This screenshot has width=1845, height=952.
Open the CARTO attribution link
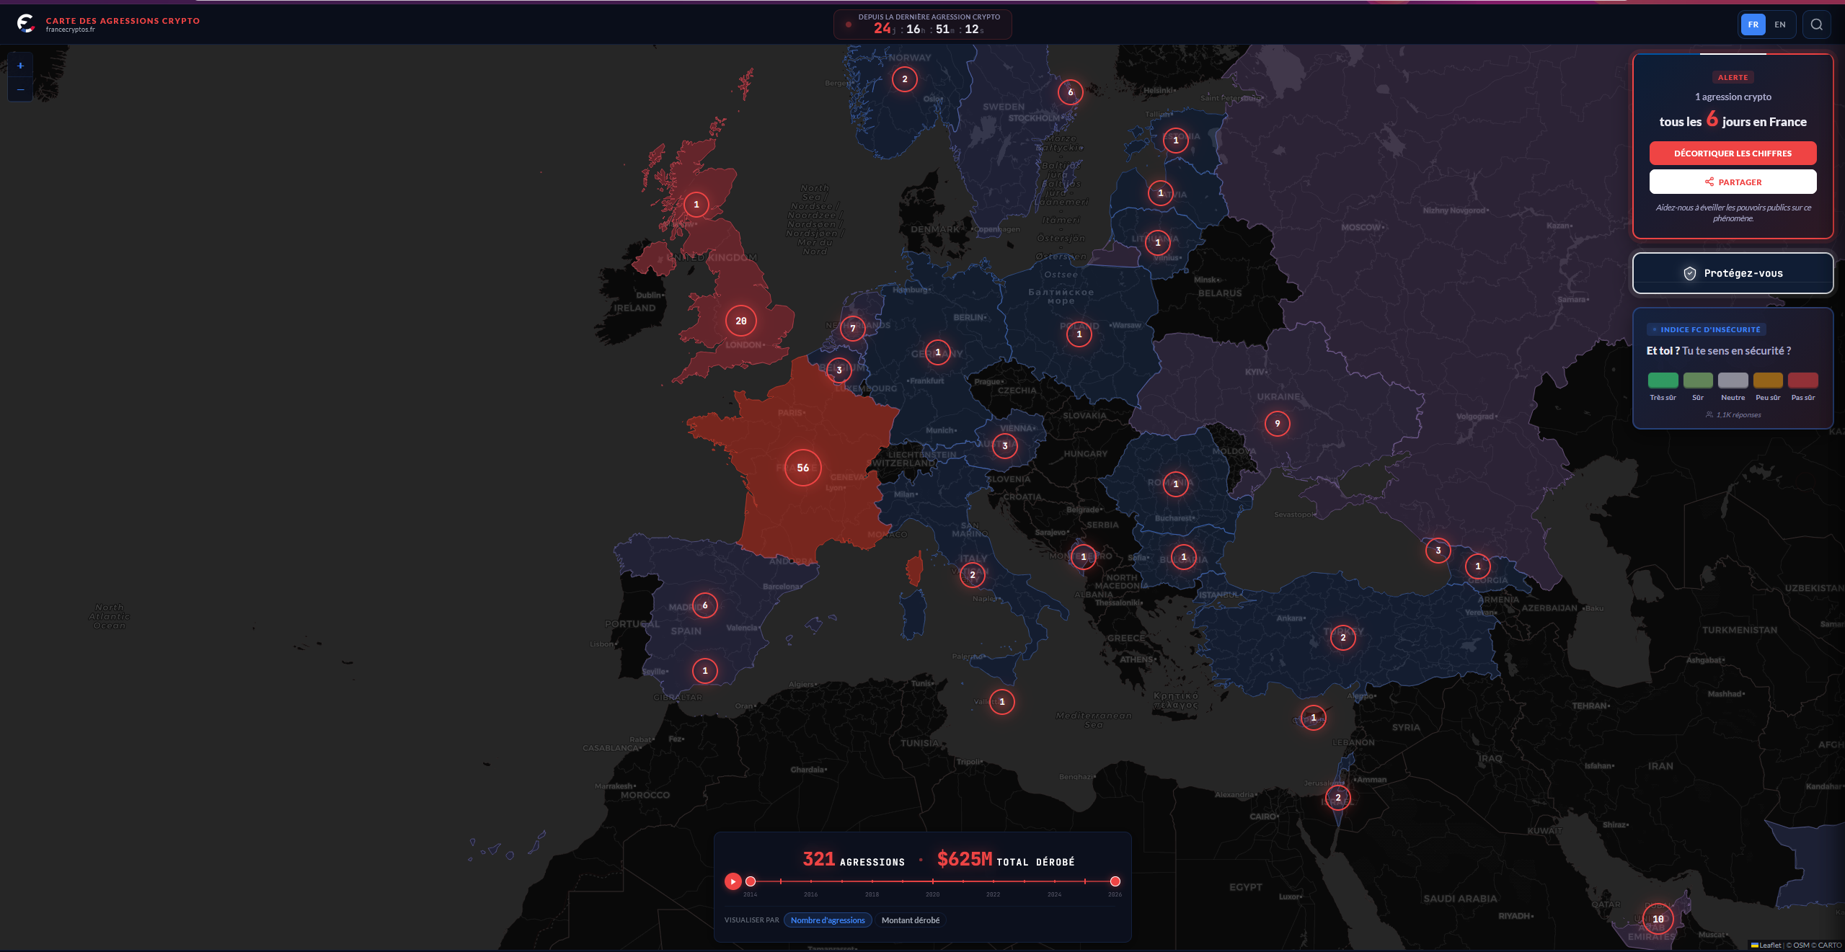[1830, 945]
